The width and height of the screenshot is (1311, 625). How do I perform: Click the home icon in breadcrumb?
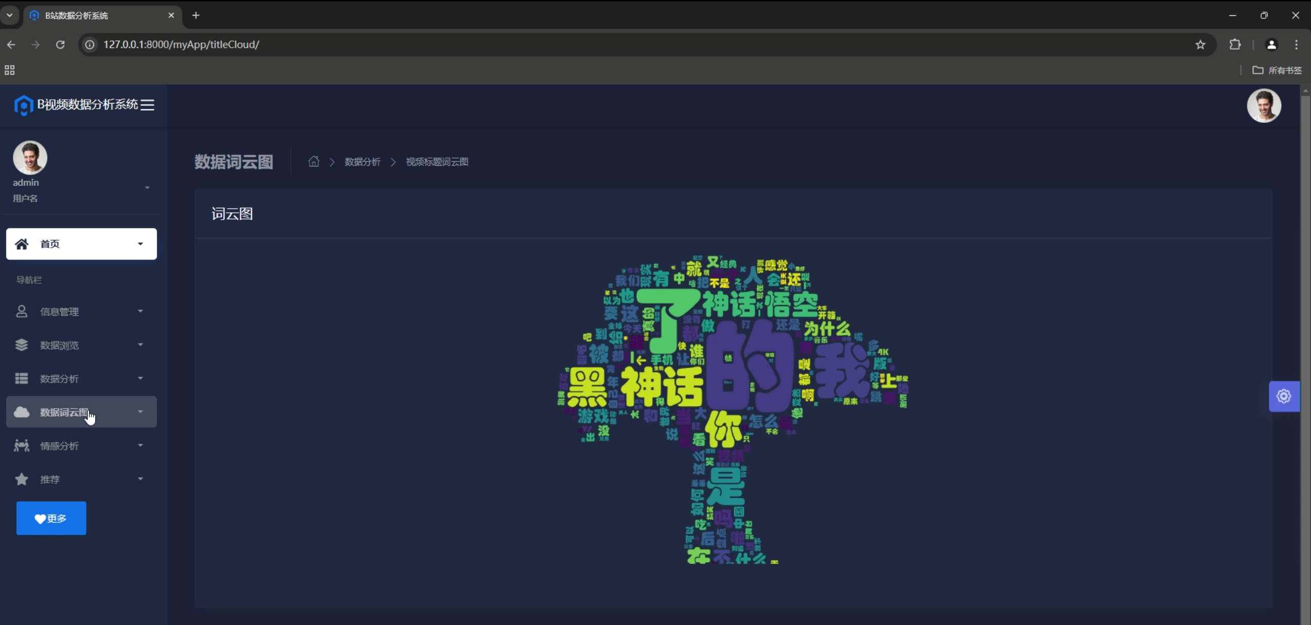pyautogui.click(x=314, y=162)
